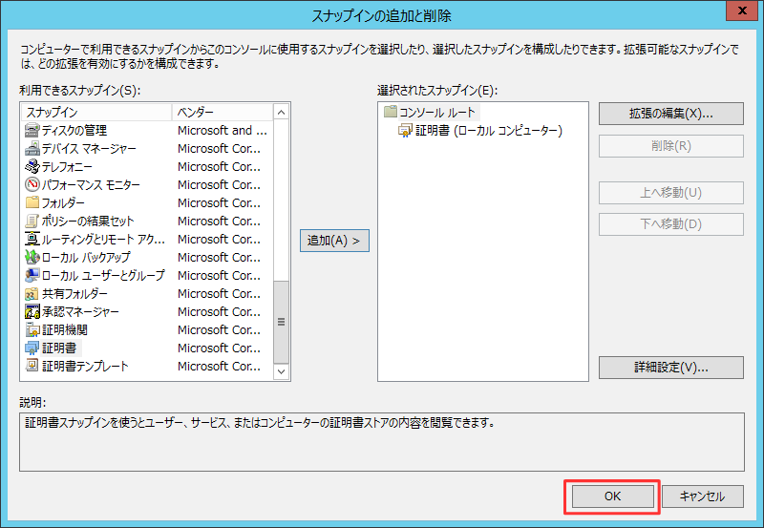This screenshot has width=764, height=528.
Task: Click the キャンセル button
Action: pyautogui.click(x=703, y=496)
